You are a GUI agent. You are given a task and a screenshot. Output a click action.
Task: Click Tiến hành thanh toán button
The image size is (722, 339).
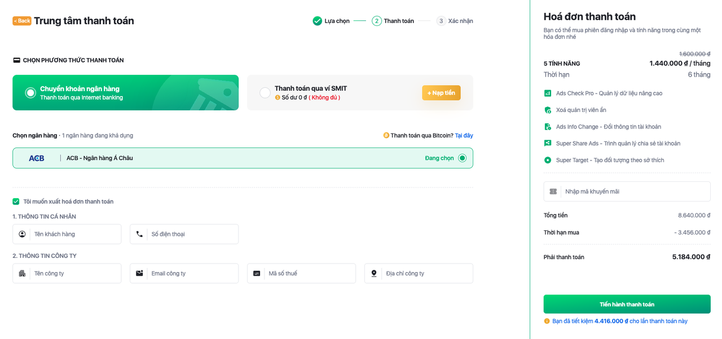[627, 304]
